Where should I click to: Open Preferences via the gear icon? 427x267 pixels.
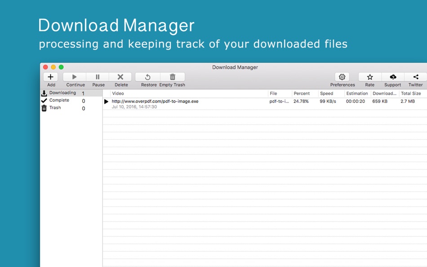pyautogui.click(x=342, y=77)
